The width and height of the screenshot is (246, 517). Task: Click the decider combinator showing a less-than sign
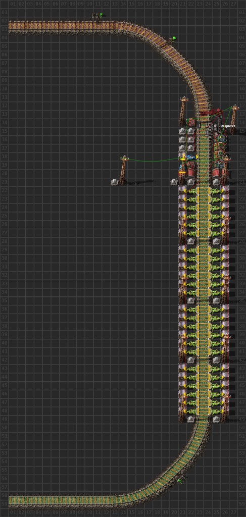point(220,153)
